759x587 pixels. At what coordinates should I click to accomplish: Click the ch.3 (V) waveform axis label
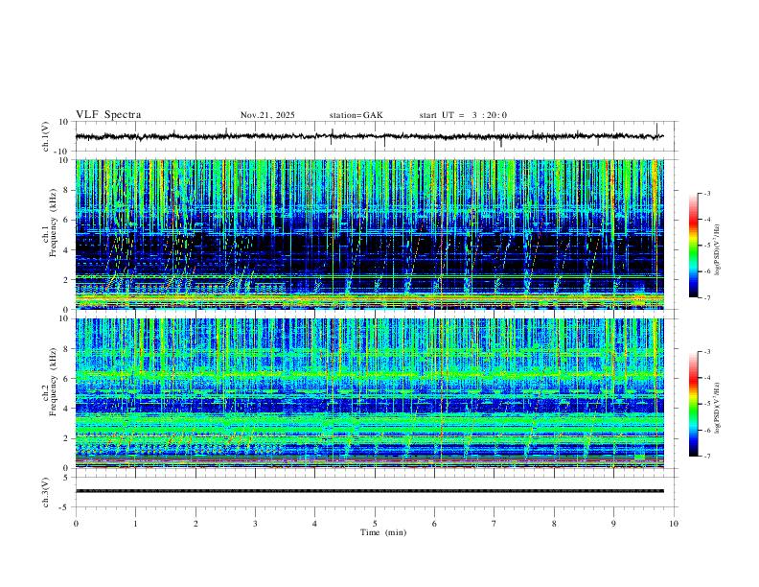(46, 492)
